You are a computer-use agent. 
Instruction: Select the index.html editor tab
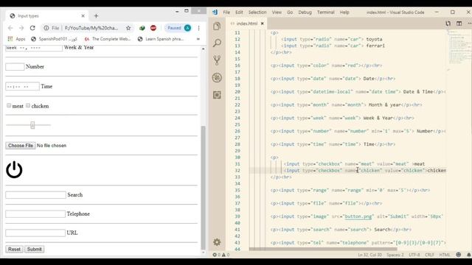(247, 24)
